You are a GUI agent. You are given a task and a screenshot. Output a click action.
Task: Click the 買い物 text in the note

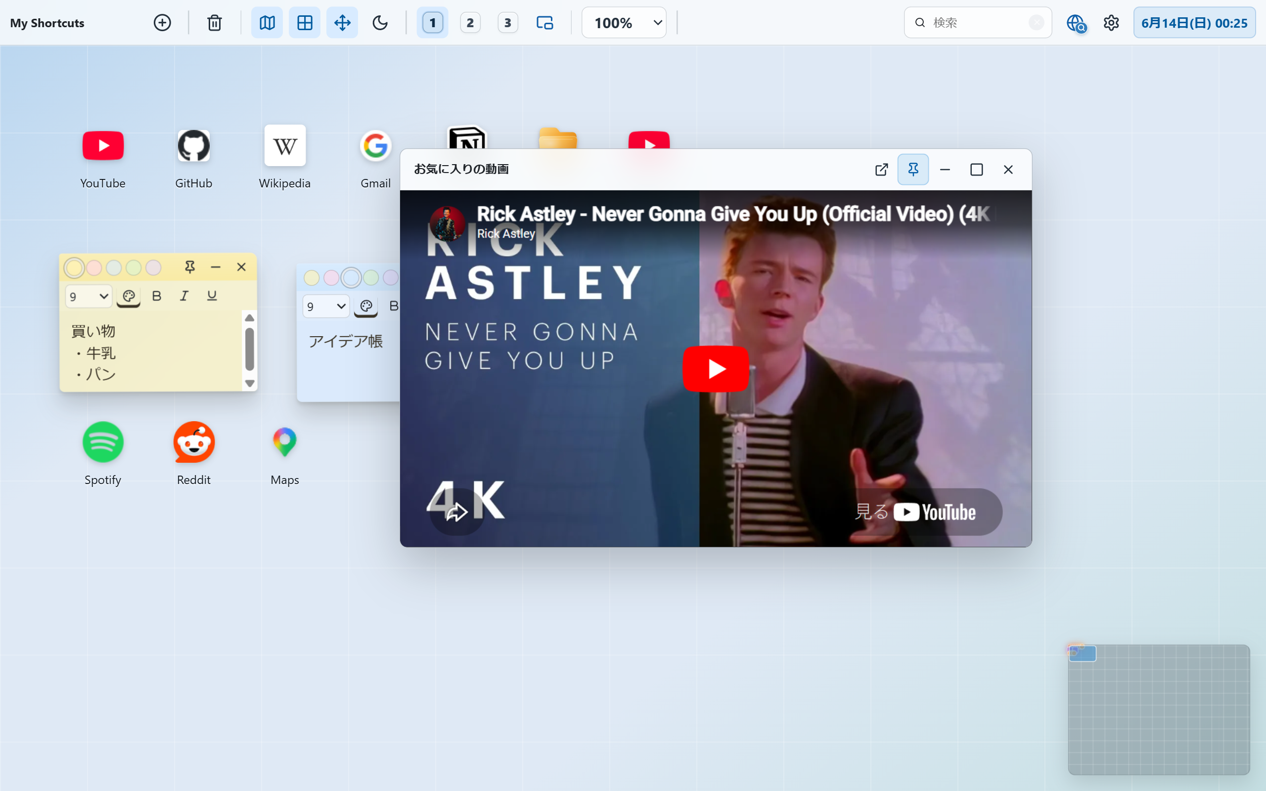tap(93, 331)
